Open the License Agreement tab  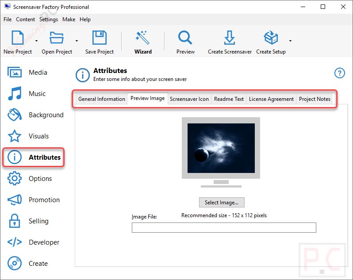tap(271, 99)
